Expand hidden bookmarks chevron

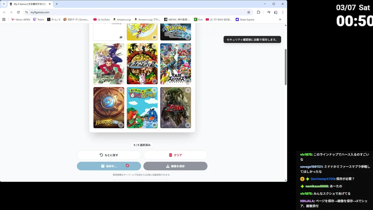(280, 20)
